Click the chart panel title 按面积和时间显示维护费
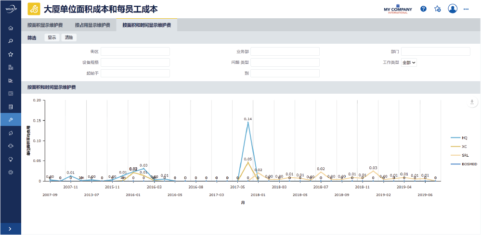The image size is (481, 235). click(52, 87)
